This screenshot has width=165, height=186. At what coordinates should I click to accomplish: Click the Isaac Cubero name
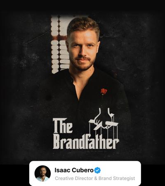(74, 170)
